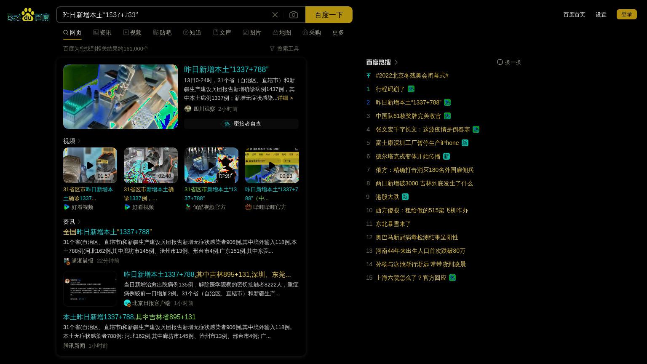
Task: Open pinned topic #2022北京冬残奥会闭幕式#
Action: click(412, 75)
